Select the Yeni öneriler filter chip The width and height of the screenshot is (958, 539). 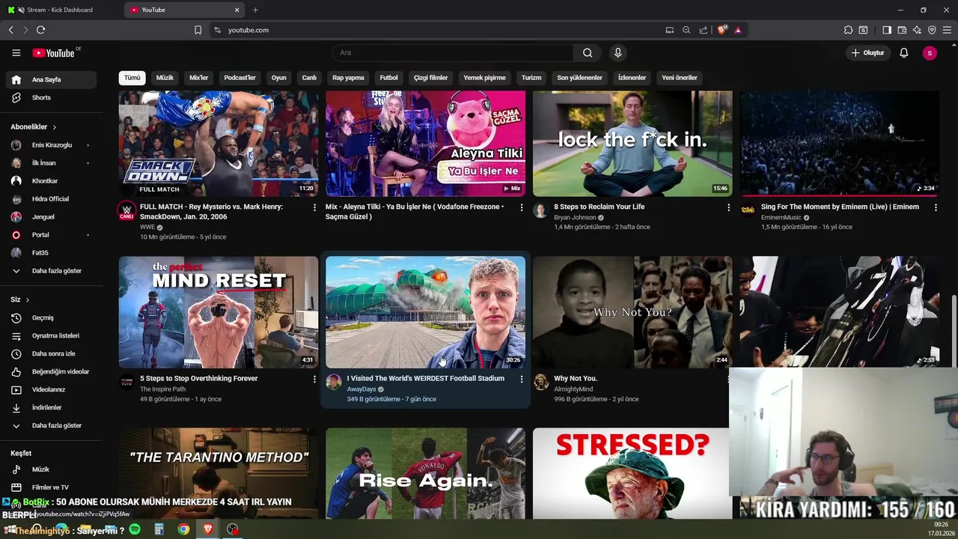point(680,78)
